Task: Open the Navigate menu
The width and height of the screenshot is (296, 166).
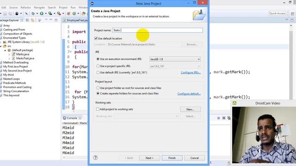Action: click(39, 7)
